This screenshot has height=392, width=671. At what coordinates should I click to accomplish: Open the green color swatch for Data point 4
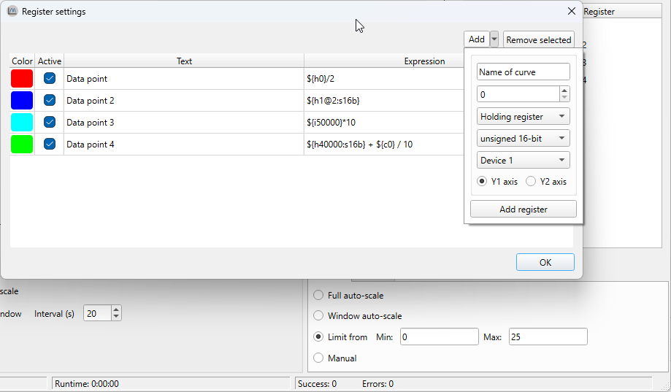coord(22,145)
